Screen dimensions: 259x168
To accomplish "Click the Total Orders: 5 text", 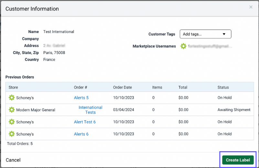I will pyautogui.click(x=20, y=143).
